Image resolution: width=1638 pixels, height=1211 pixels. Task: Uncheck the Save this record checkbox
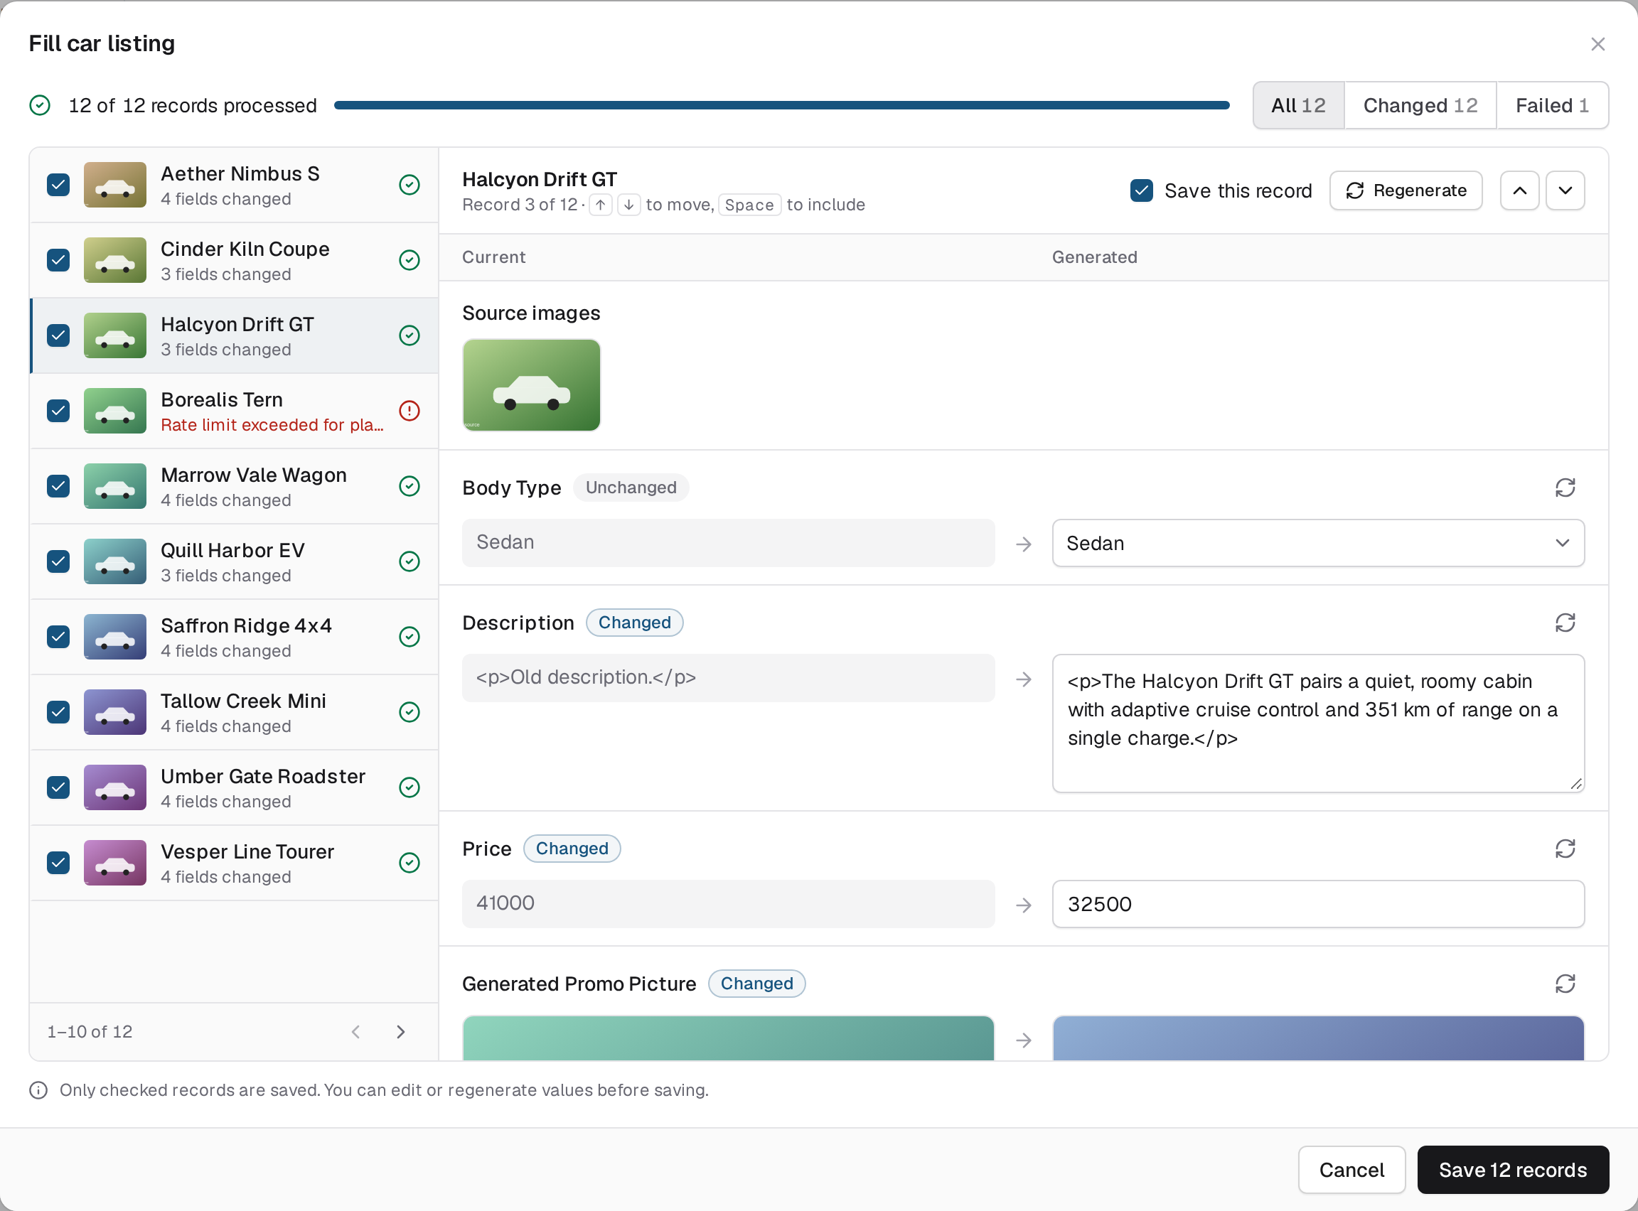[x=1141, y=190]
